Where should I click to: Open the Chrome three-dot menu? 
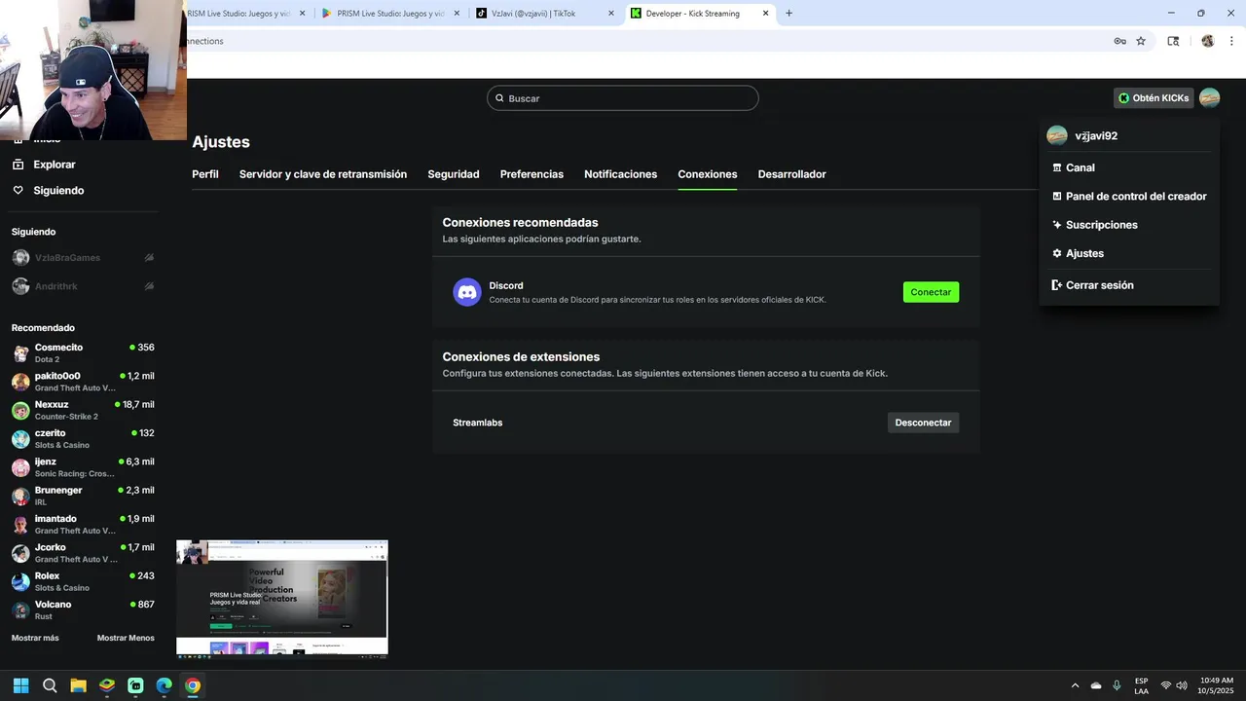tap(1232, 41)
